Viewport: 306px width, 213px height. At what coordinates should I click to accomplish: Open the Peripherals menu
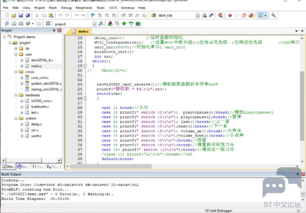(84, 8)
